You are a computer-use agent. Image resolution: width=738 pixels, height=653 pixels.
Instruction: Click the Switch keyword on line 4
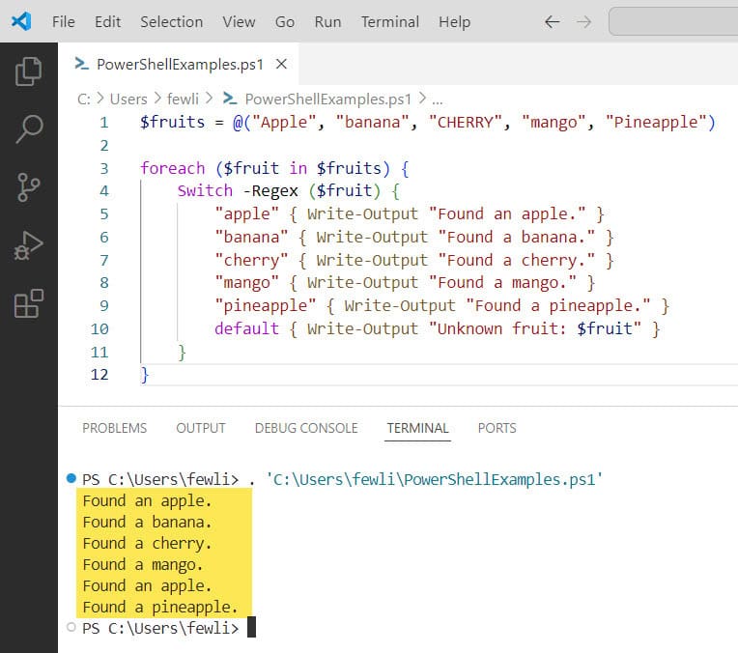(x=205, y=190)
